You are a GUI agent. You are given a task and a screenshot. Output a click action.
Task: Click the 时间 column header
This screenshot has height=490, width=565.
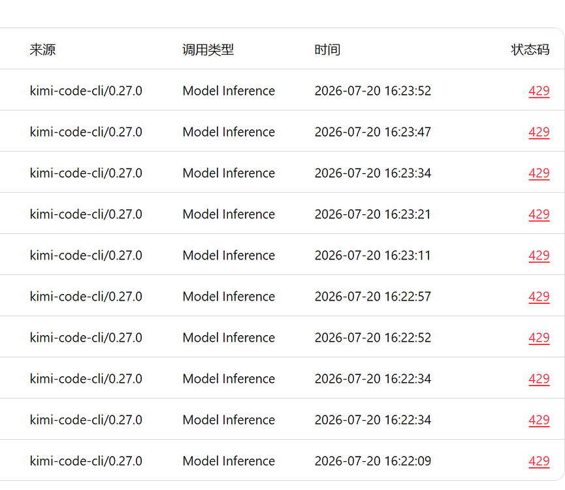(327, 50)
